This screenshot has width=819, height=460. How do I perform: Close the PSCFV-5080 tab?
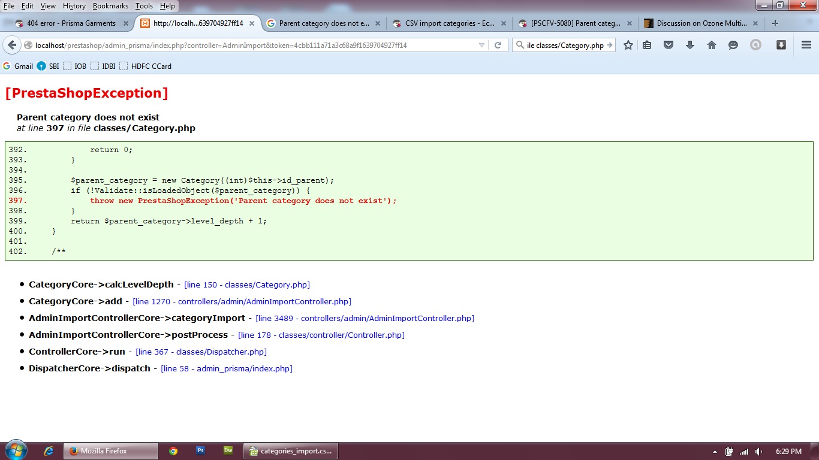[x=629, y=23]
